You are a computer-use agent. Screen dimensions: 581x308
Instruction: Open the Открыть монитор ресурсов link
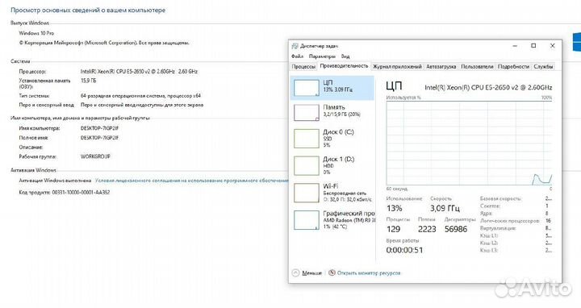(369, 273)
